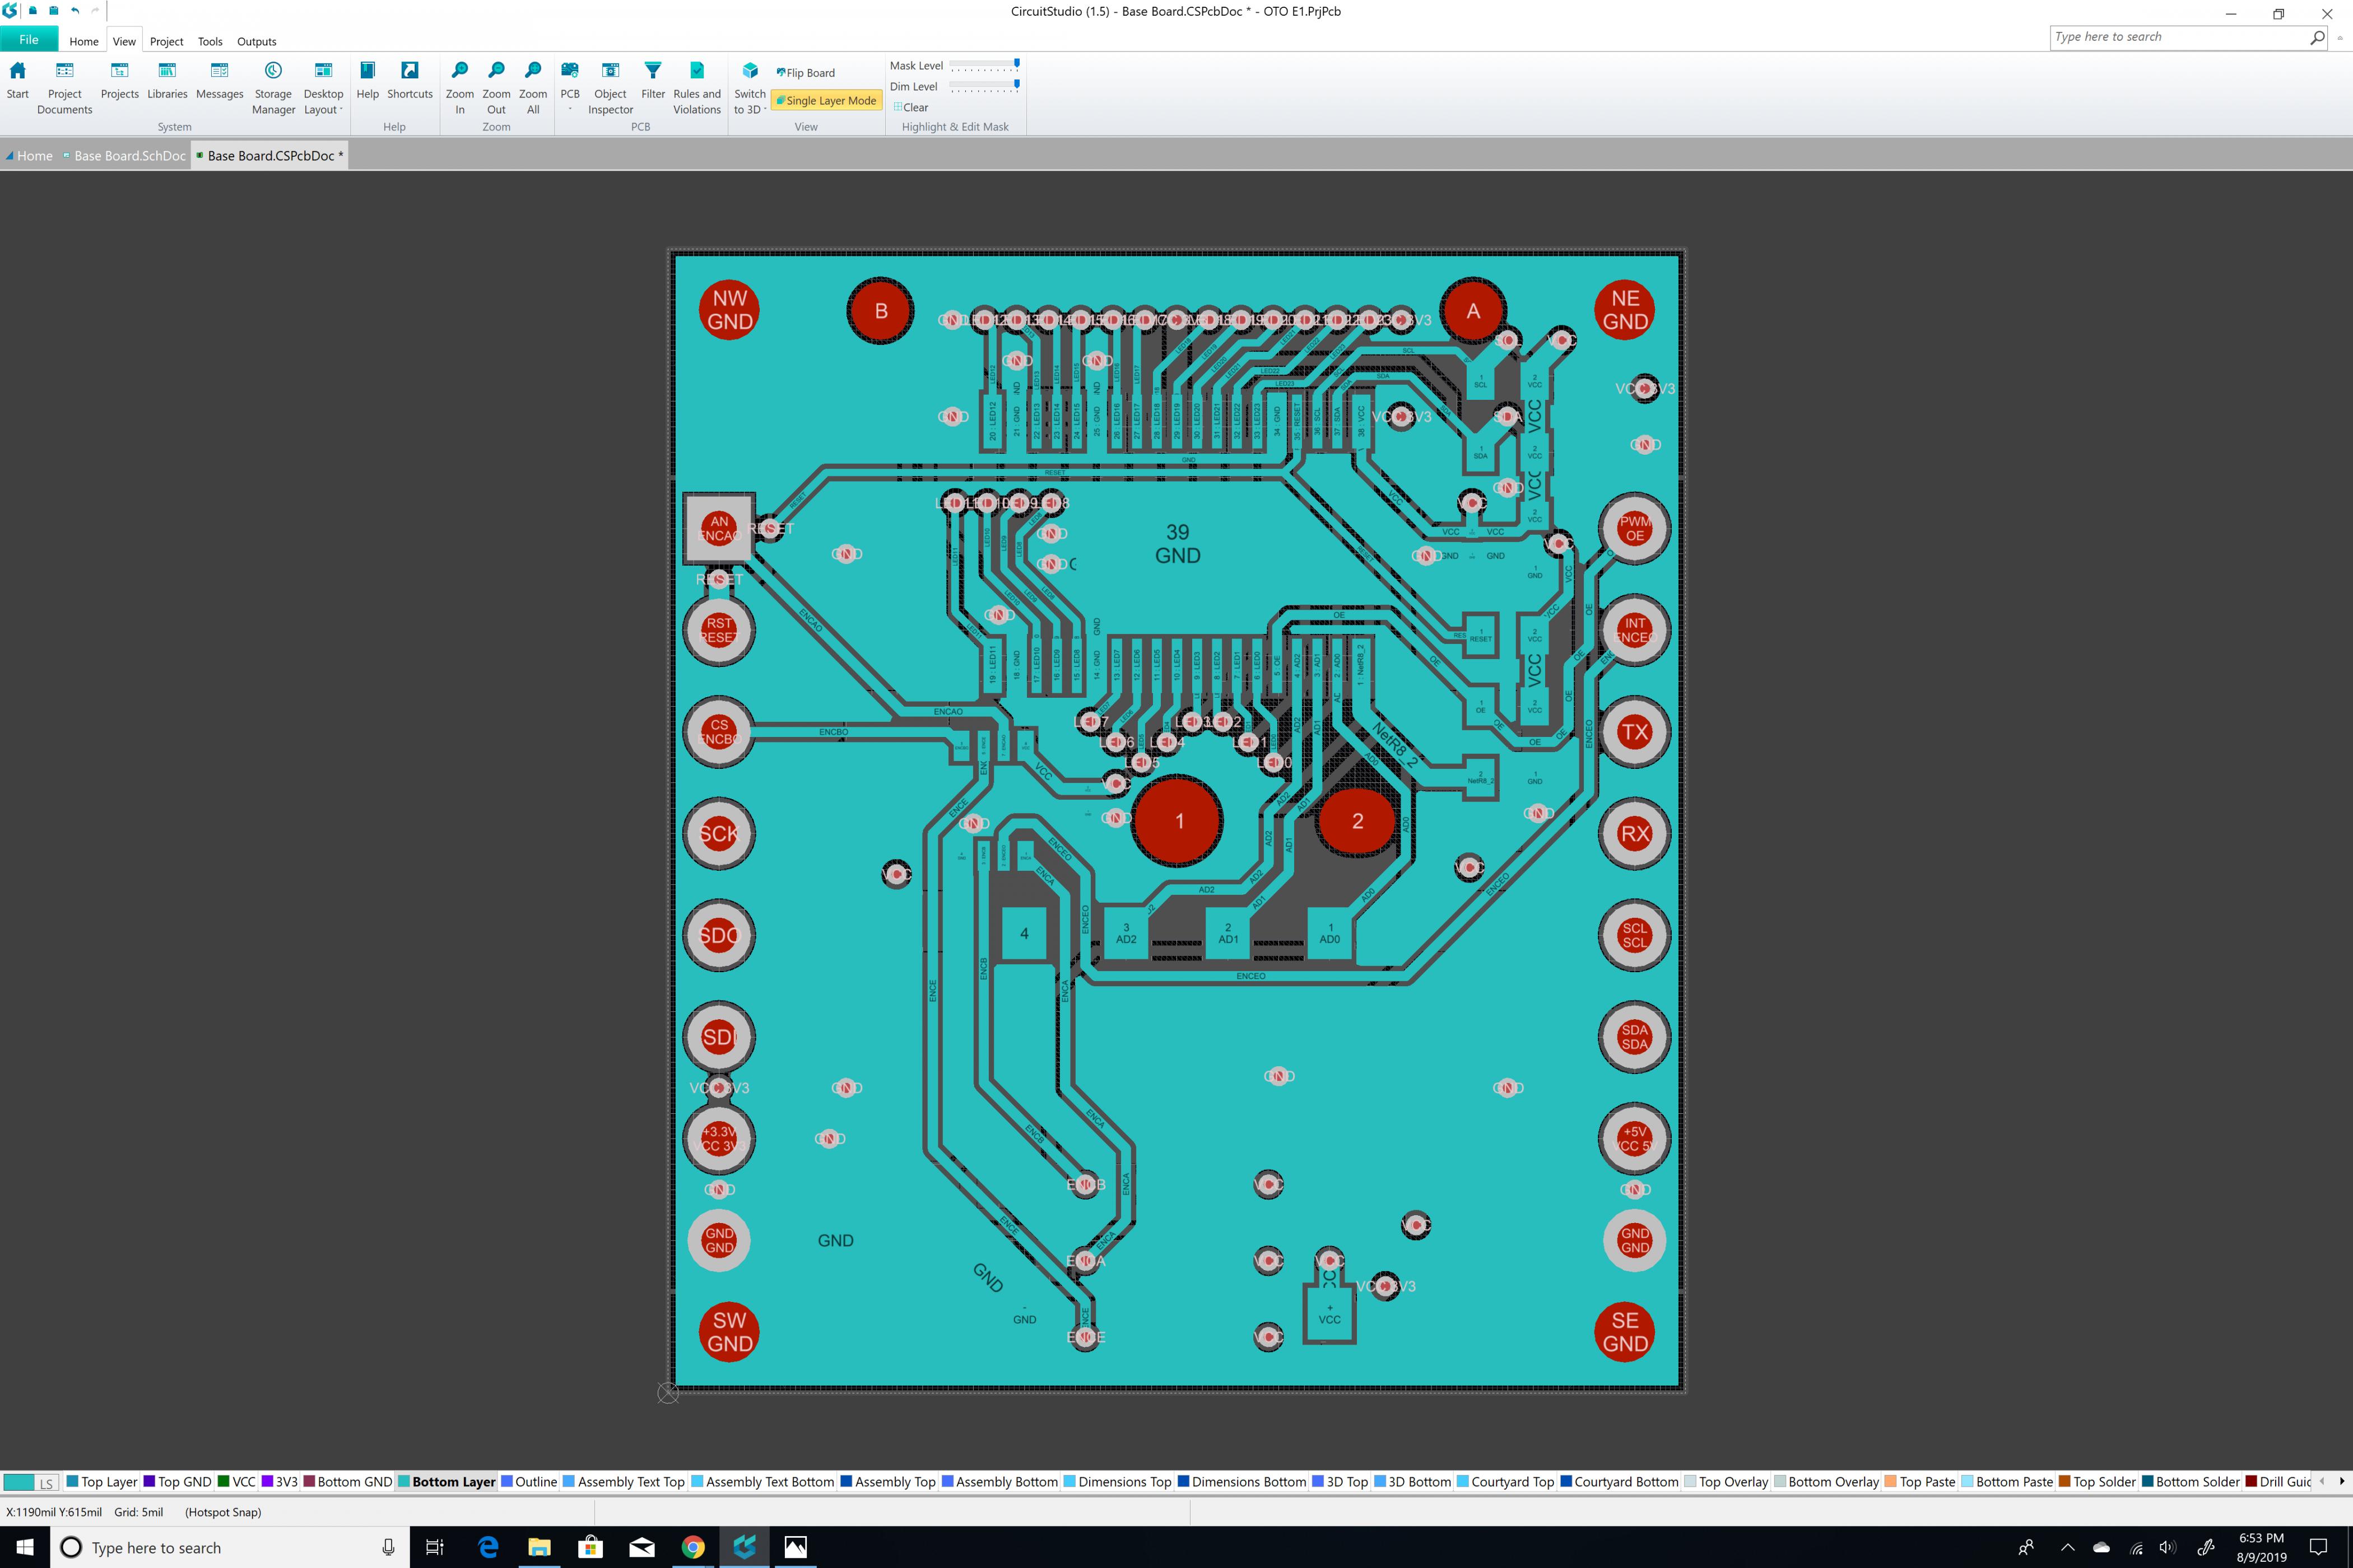Open Microsoft Edge from taskbar
This screenshot has width=2353, height=1568.
(488, 1547)
